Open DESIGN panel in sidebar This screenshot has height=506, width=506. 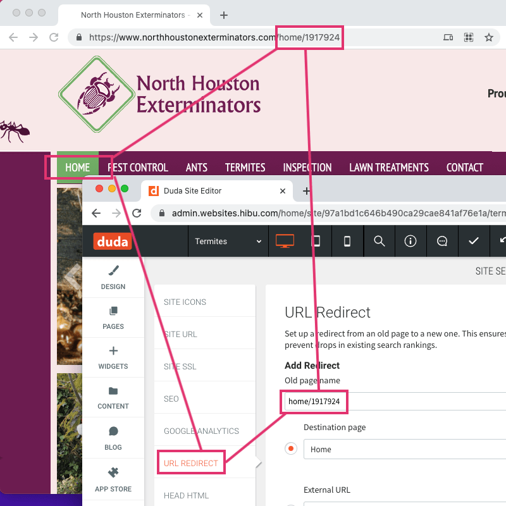113,278
